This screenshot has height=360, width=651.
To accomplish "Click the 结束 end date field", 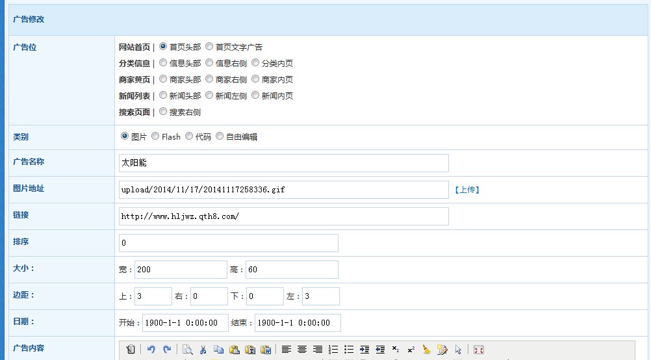I will point(298,323).
